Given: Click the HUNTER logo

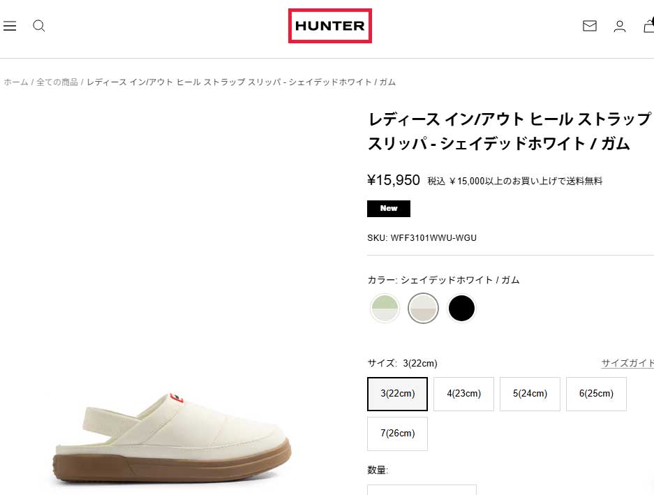Looking at the screenshot, I should pos(330,26).
